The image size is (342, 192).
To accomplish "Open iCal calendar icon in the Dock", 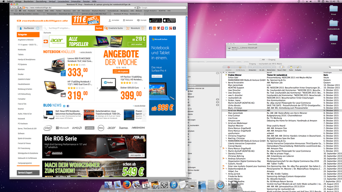I will [x=145, y=185].
